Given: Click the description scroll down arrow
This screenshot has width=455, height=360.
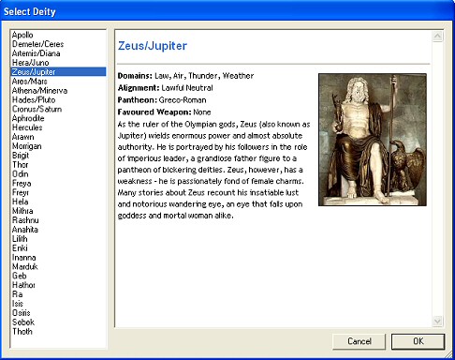Looking at the screenshot, I should tap(437, 321).
